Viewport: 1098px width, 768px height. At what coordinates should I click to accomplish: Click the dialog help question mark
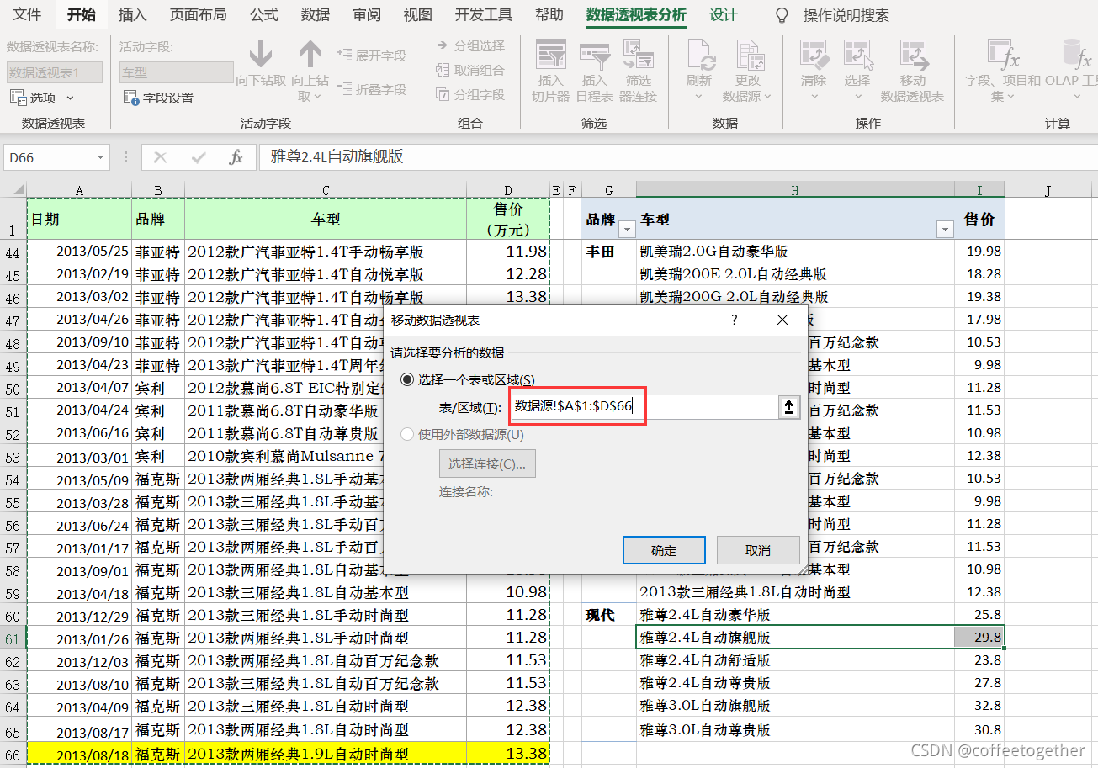click(734, 320)
